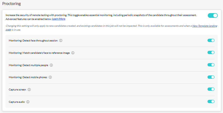The image size is (223, 113).
Task: Follow the New Template landing page link
Action: 205,26
